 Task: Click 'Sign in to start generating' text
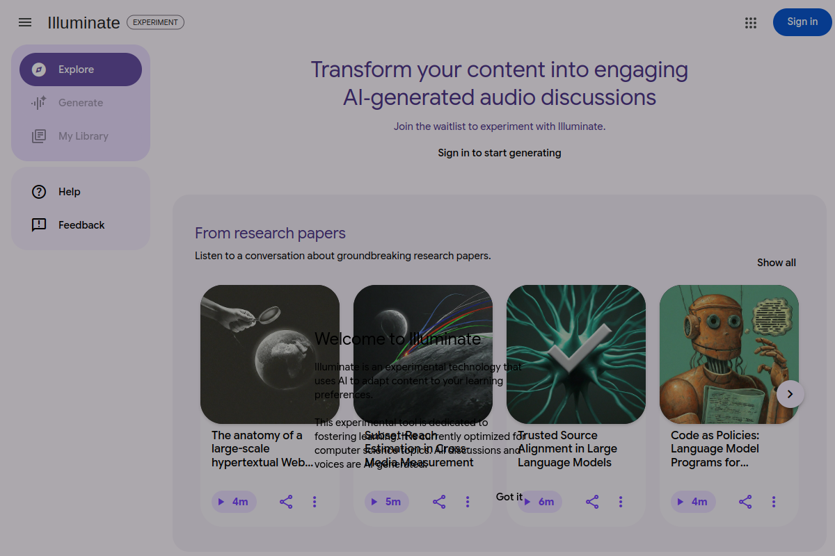500,153
